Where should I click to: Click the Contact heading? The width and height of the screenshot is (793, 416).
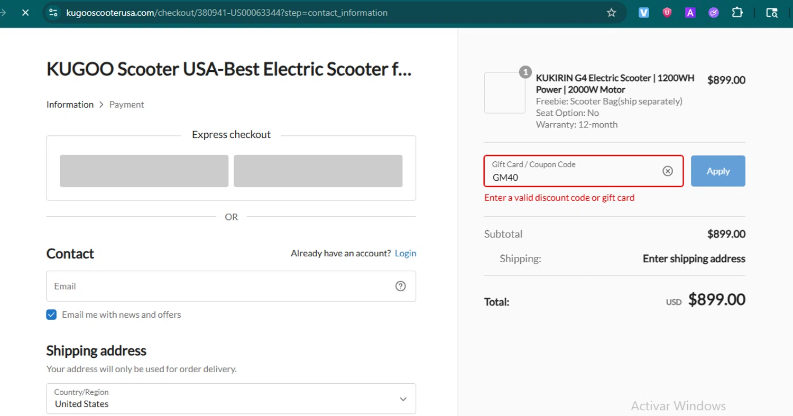click(70, 254)
